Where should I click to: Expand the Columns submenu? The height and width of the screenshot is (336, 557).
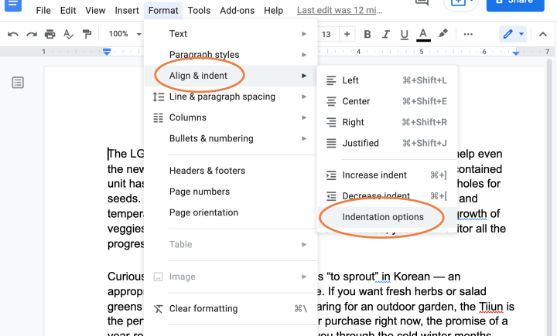(x=231, y=117)
